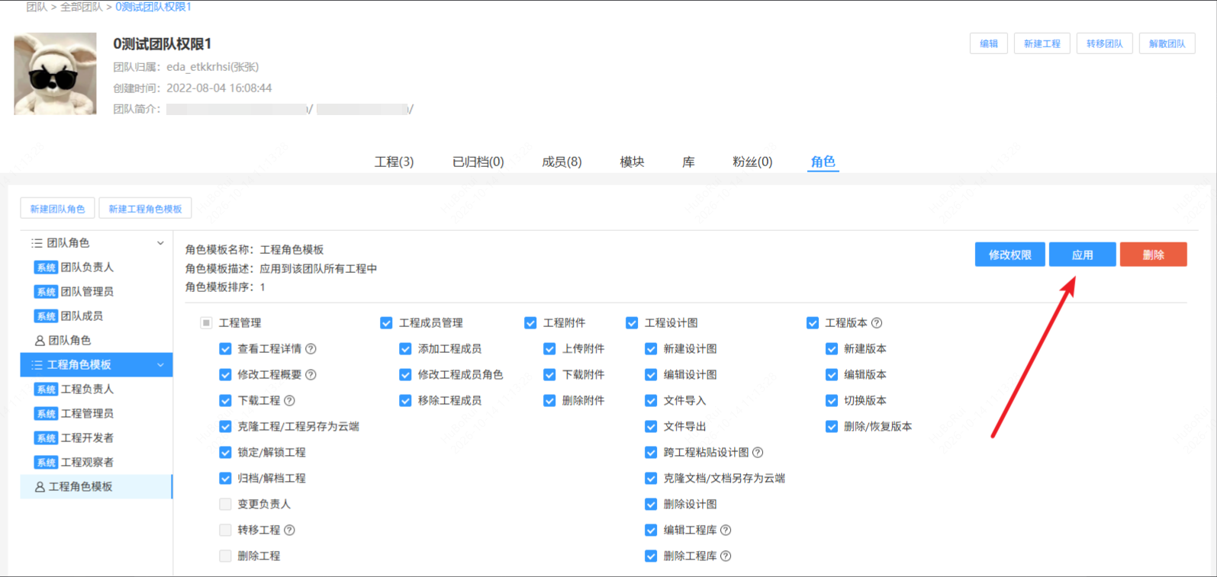Click help icon beside 查看工程详情
Screen dimensions: 1217x577
pyautogui.click(x=311, y=349)
